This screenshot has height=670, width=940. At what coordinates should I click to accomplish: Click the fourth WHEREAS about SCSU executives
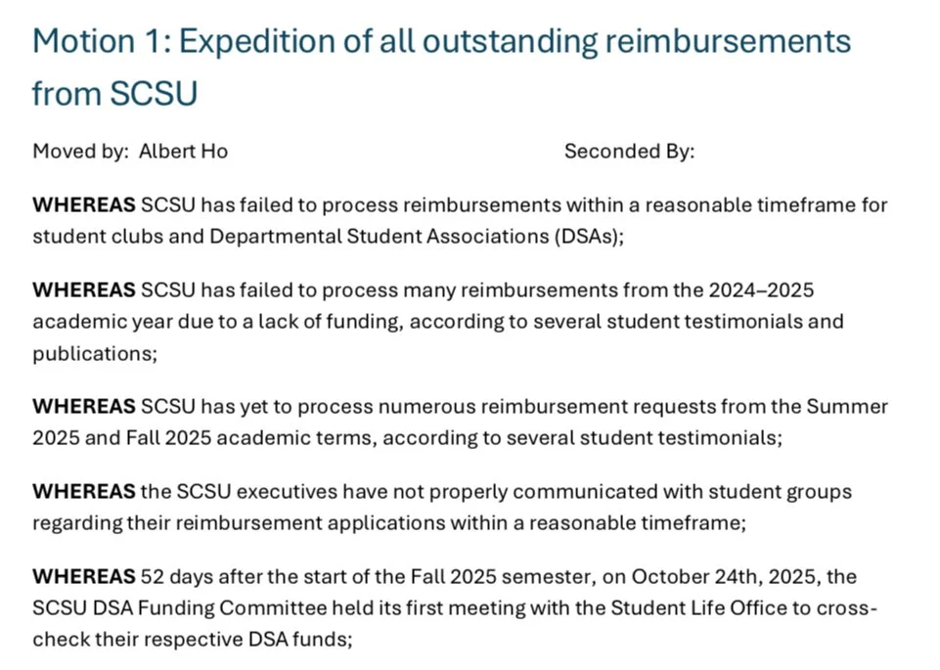[x=84, y=491]
